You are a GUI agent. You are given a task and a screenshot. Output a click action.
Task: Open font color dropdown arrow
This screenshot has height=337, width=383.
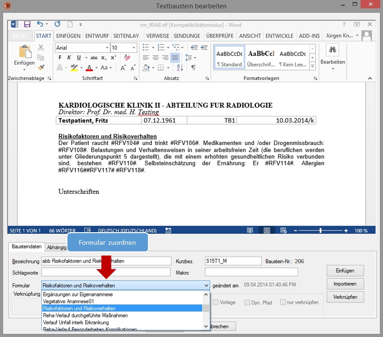96,68
